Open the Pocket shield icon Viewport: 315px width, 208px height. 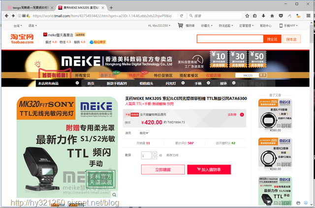click(281, 16)
